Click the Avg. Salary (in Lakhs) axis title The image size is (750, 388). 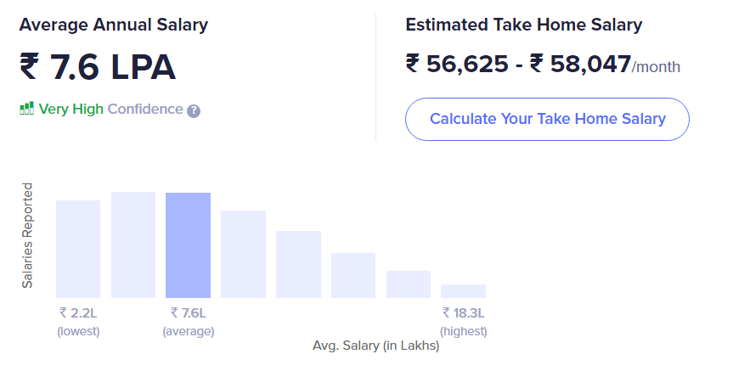[375, 346]
